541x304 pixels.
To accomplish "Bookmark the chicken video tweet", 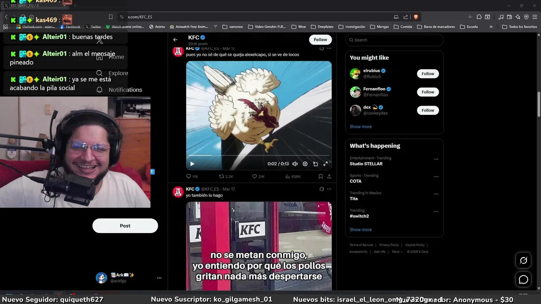I will [321, 176].
